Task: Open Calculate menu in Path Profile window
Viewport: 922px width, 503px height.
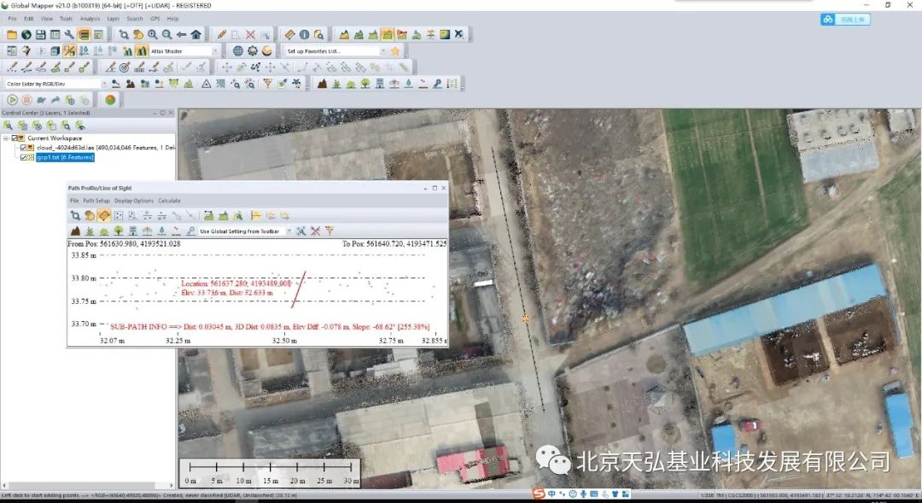Action: (x=169, y=201)
